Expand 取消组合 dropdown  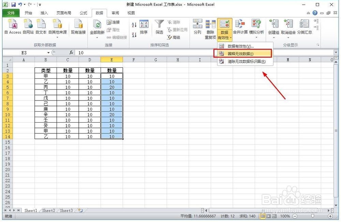point(288,37)
